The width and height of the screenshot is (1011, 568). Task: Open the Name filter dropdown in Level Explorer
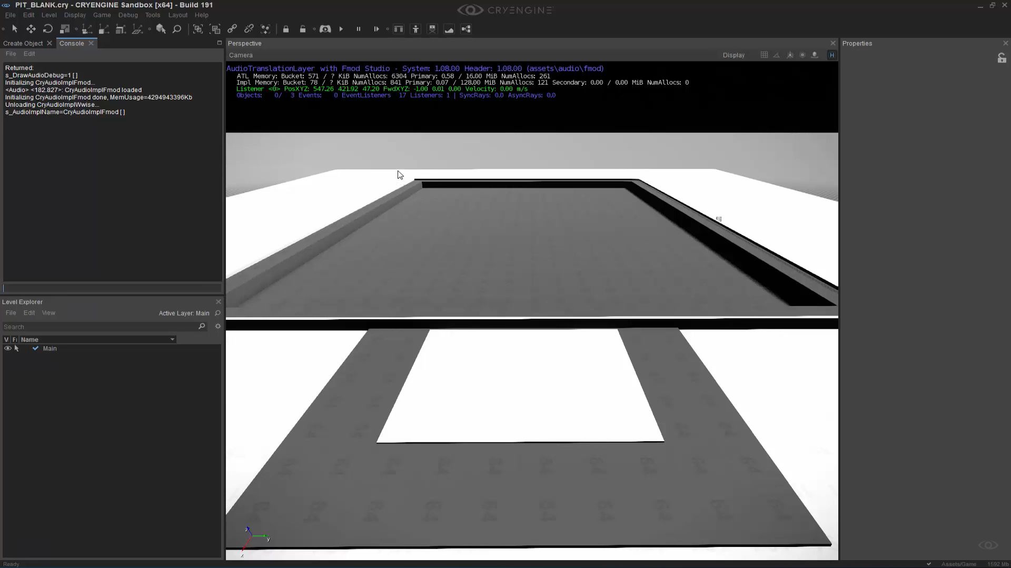pyautogui.click(x=172, y=339)
